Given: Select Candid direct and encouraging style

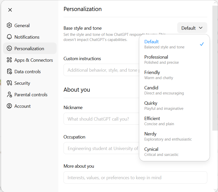Looking at the screenshot, I should click(x=174, y=90).
